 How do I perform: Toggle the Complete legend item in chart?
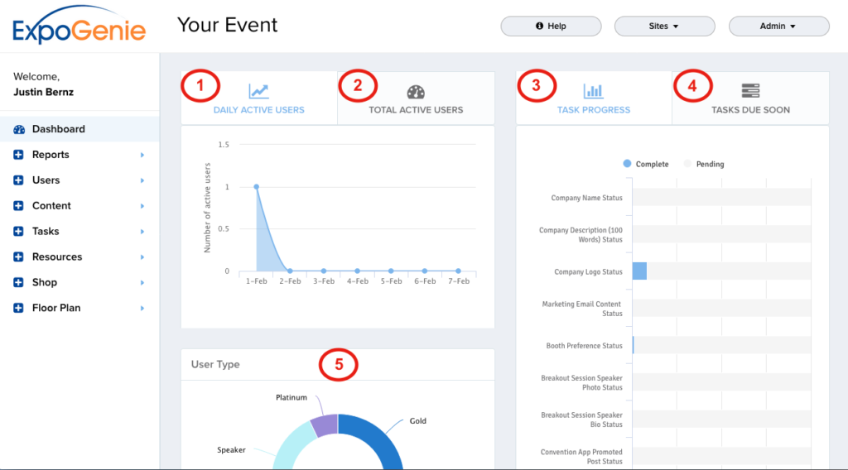point(645,164)
